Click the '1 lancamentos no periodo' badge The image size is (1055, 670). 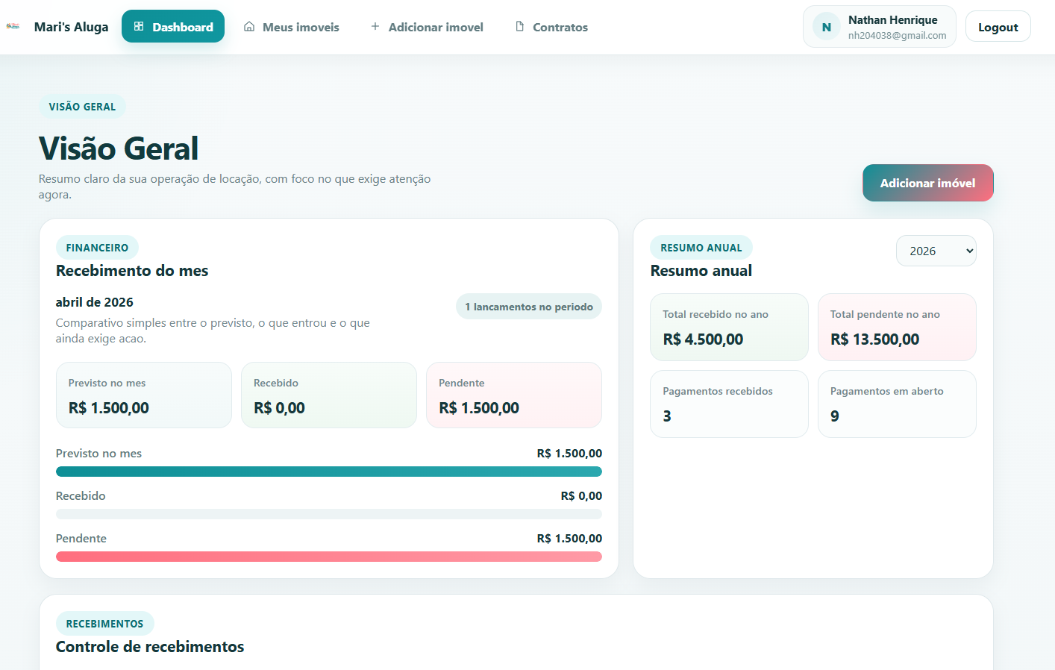pyautogui.click(x=529, y=307)
